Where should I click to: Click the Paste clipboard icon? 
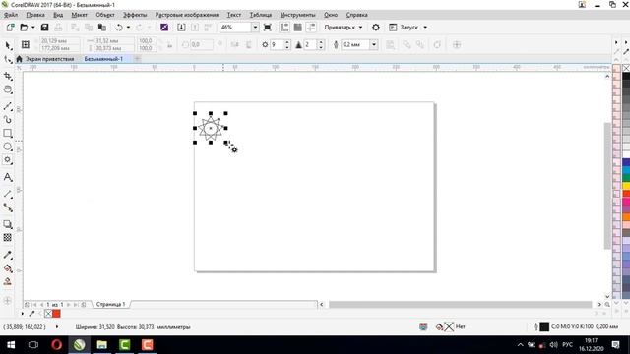[x=102, y=28]
